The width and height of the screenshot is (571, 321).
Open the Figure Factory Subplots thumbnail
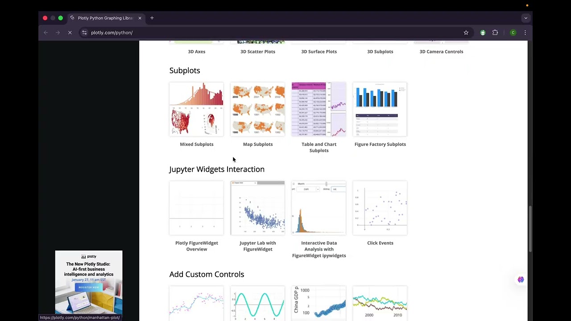(380, 109)
